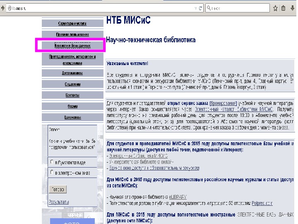Open Единое окно доступа link
The width and height of the screenshot is (298, 224).
[154, 168]
